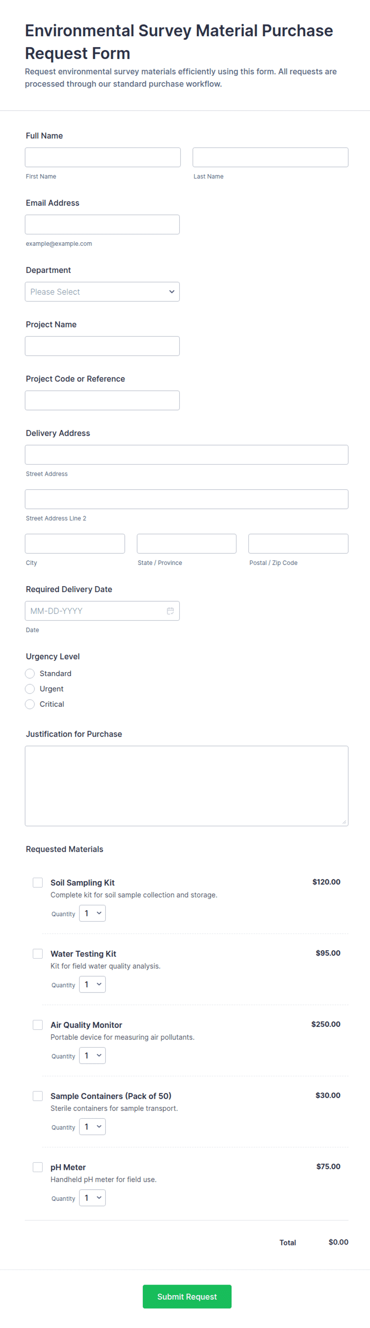Focus the First Name input field
370x1328 pixels.
click(x=103, y=157)
